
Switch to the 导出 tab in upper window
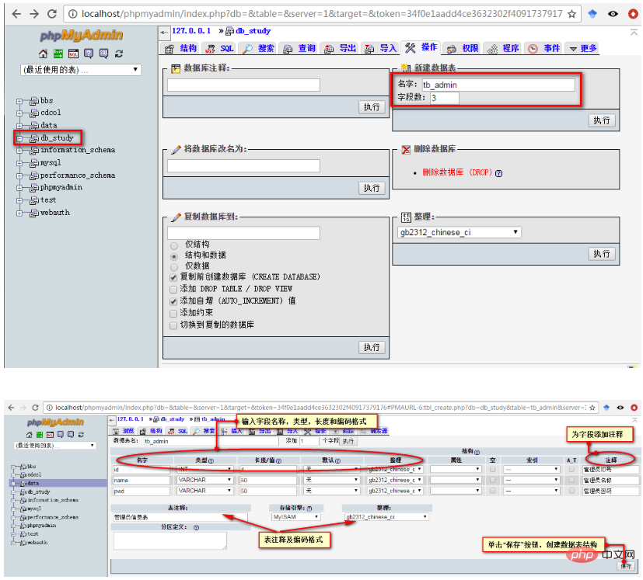click(x=340, y=48)
